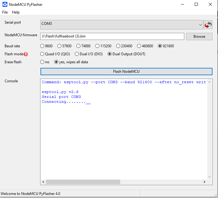The width and height of the screenshot is (218, 198).
Task: Click the console scroll left arrow
Action: click(x=43, y=182)
